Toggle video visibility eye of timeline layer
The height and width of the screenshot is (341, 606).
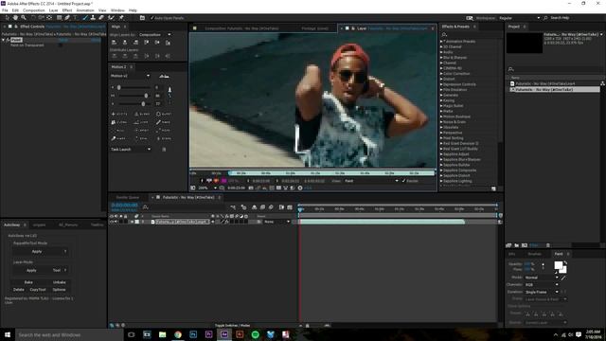(x=112, y=222)
